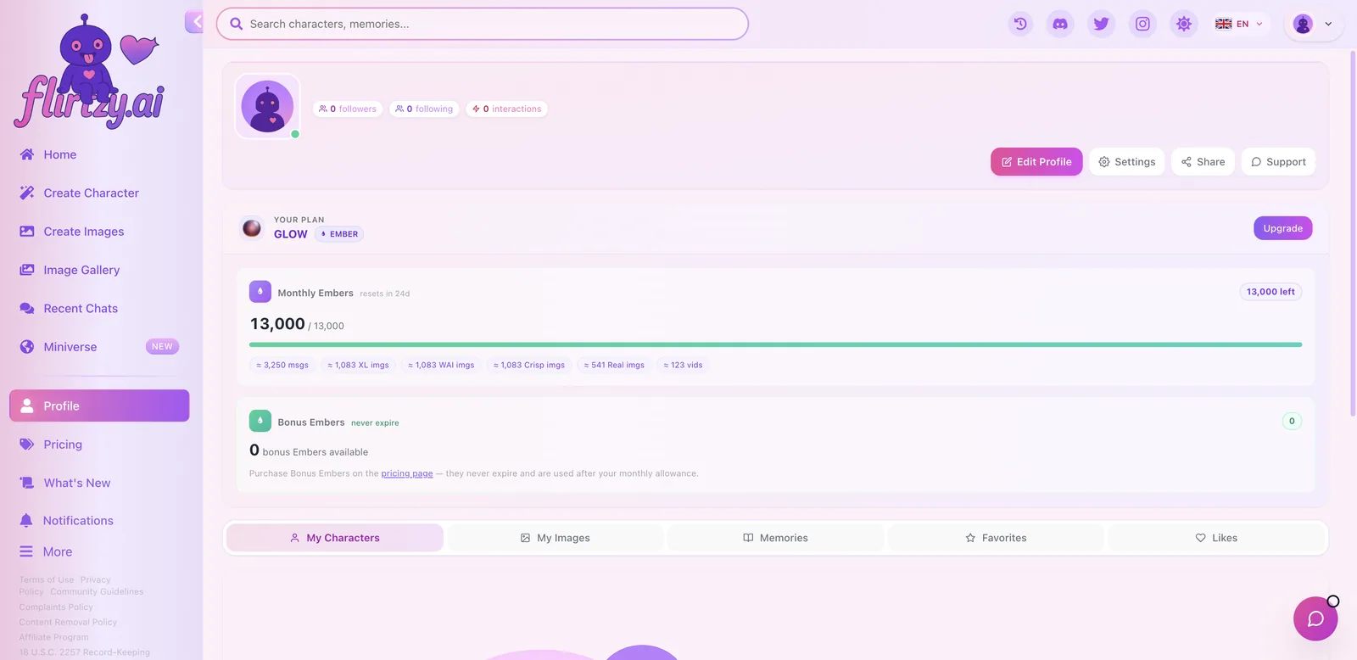Open the EN language dropdown
The height and width of the screenshot is (660, 1357).
[1239, 24]
